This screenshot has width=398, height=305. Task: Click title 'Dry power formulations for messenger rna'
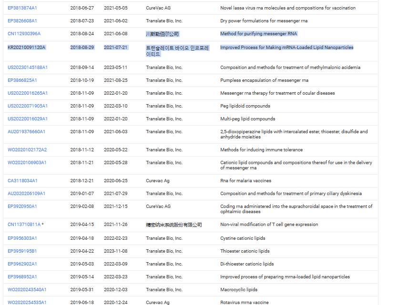264,21
